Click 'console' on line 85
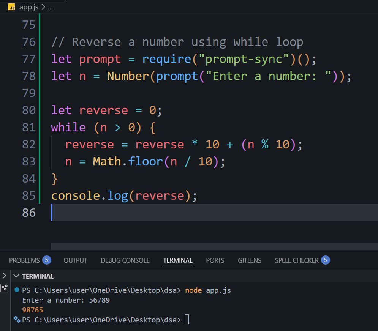The image size is (378, 331). click(x=76, y=196)
